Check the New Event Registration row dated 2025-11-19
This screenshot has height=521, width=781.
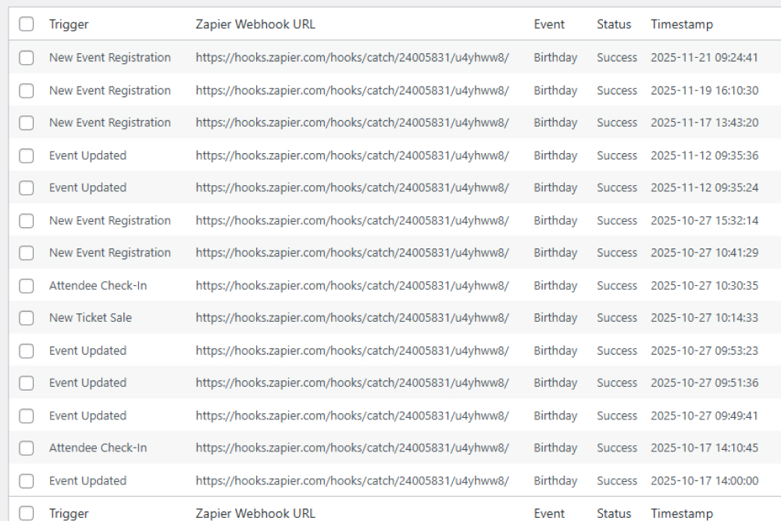point(26,90)
